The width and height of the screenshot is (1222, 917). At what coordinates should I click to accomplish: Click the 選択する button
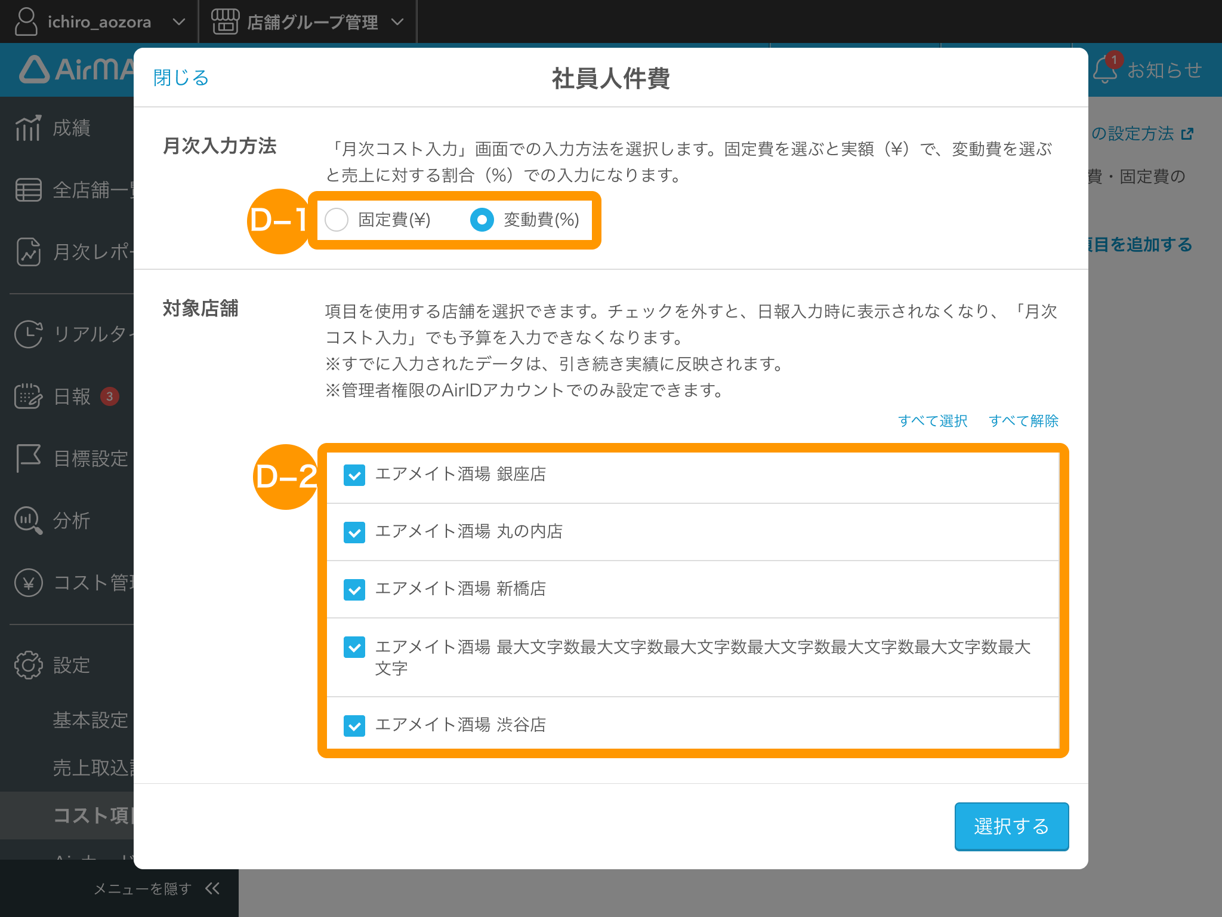[x=1011, y=826]
